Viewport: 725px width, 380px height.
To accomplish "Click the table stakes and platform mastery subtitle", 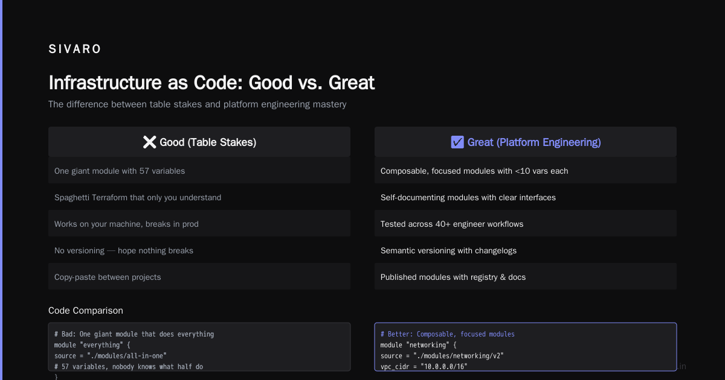I will point(198,104).
